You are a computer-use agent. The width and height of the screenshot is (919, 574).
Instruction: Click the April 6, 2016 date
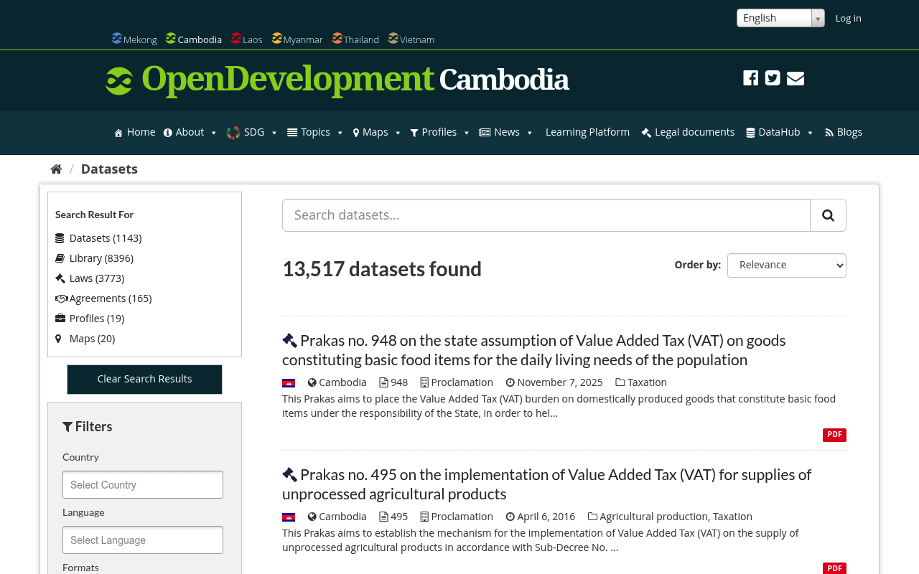point(546,517)
